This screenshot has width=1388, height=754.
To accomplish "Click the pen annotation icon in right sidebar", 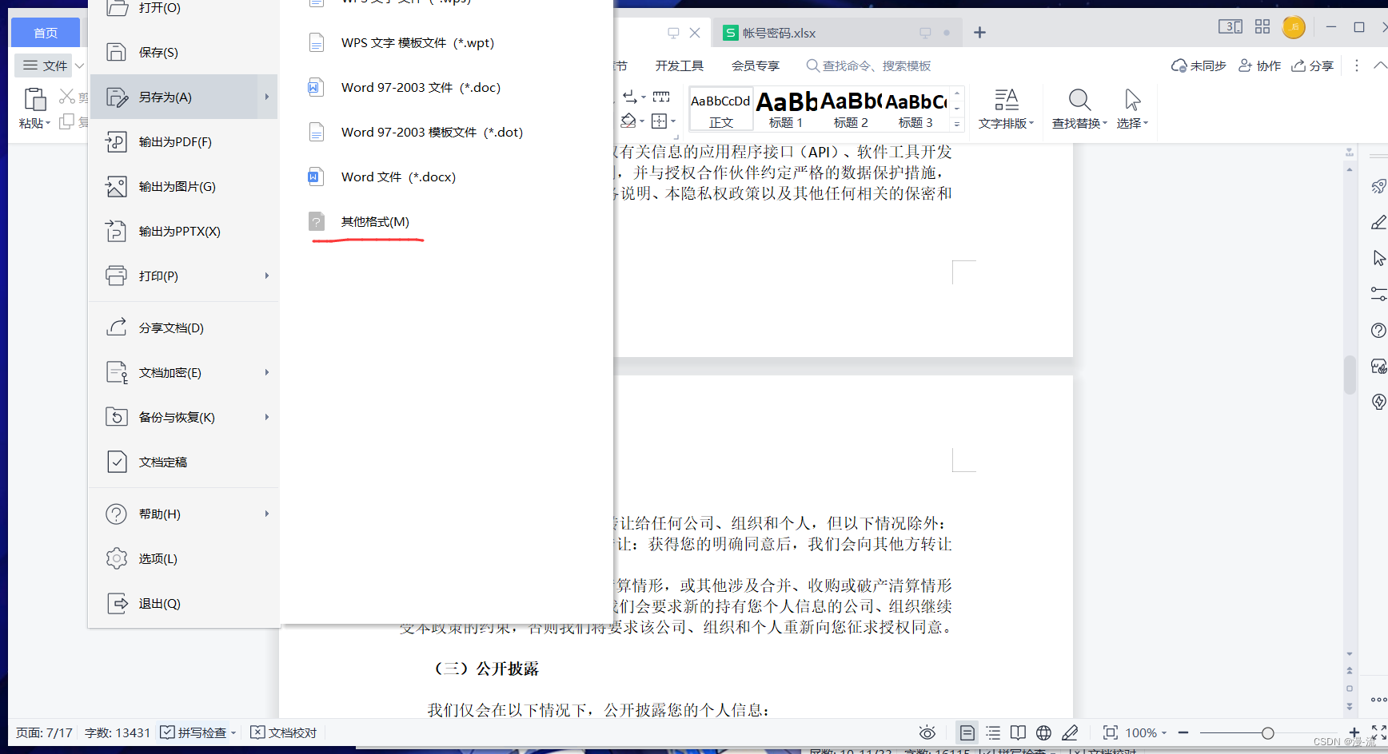I will click(x=1378, y=222).
